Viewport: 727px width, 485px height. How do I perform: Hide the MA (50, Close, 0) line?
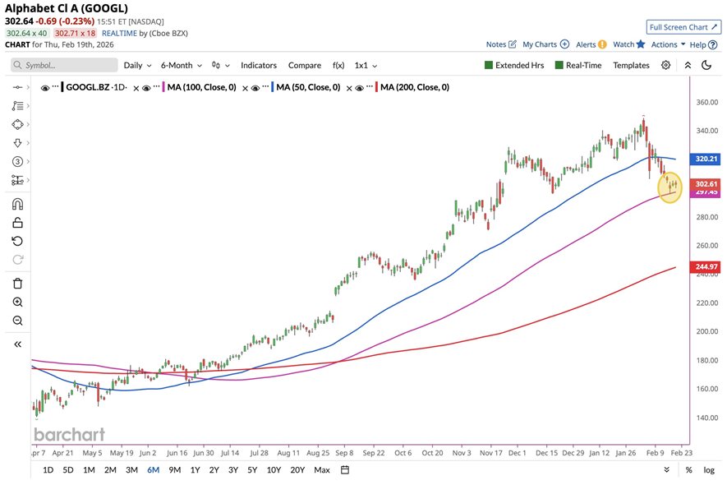click(255, 86)
